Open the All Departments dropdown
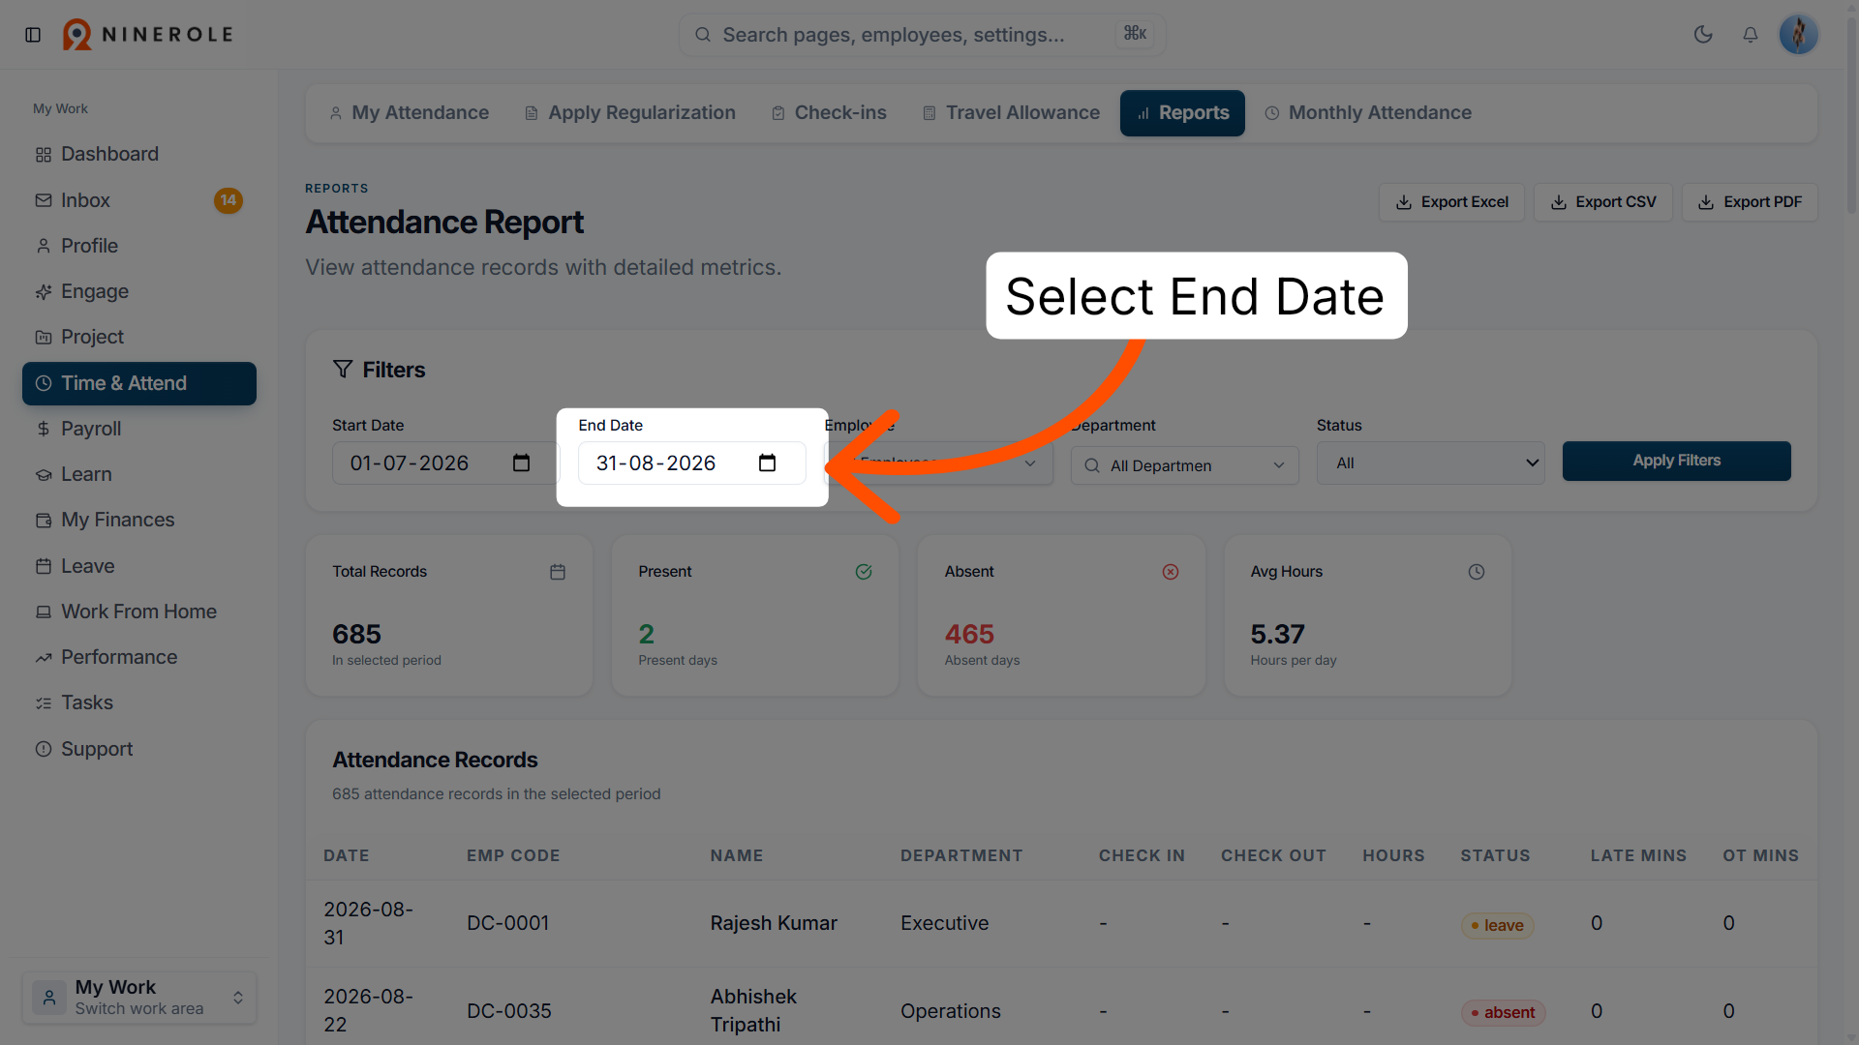The image size is (1859, 1045). click(x=1184, y=465)
